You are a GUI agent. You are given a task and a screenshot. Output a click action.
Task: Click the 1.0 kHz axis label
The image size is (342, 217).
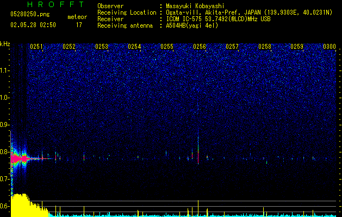[x=5, y=98]
